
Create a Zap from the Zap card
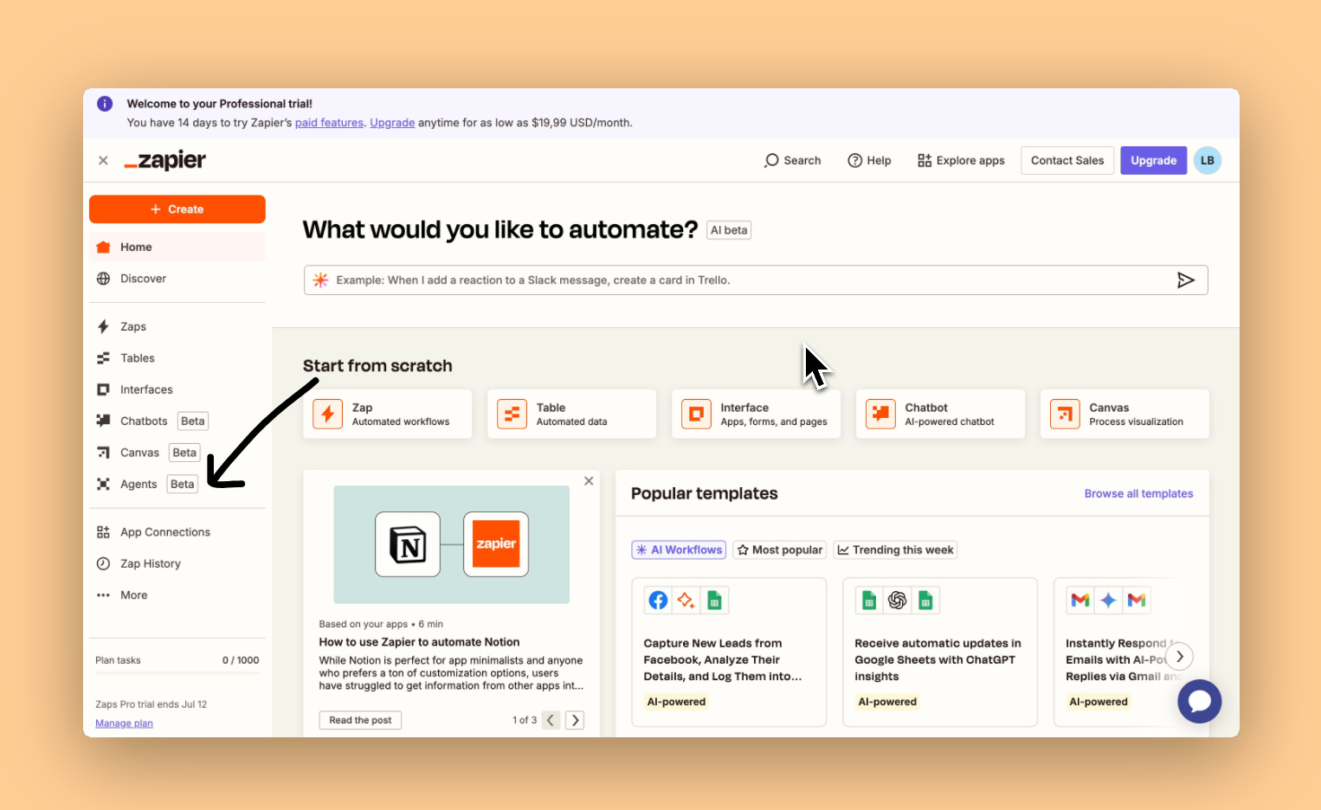point(388,414)
